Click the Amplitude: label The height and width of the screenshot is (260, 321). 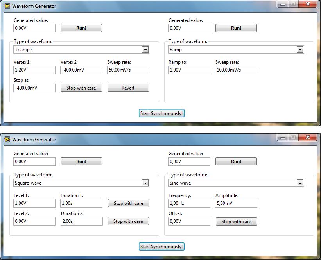click(227, 195)
